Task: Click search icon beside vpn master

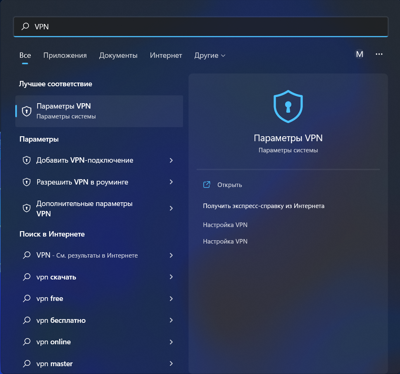Action: [27, 363]
